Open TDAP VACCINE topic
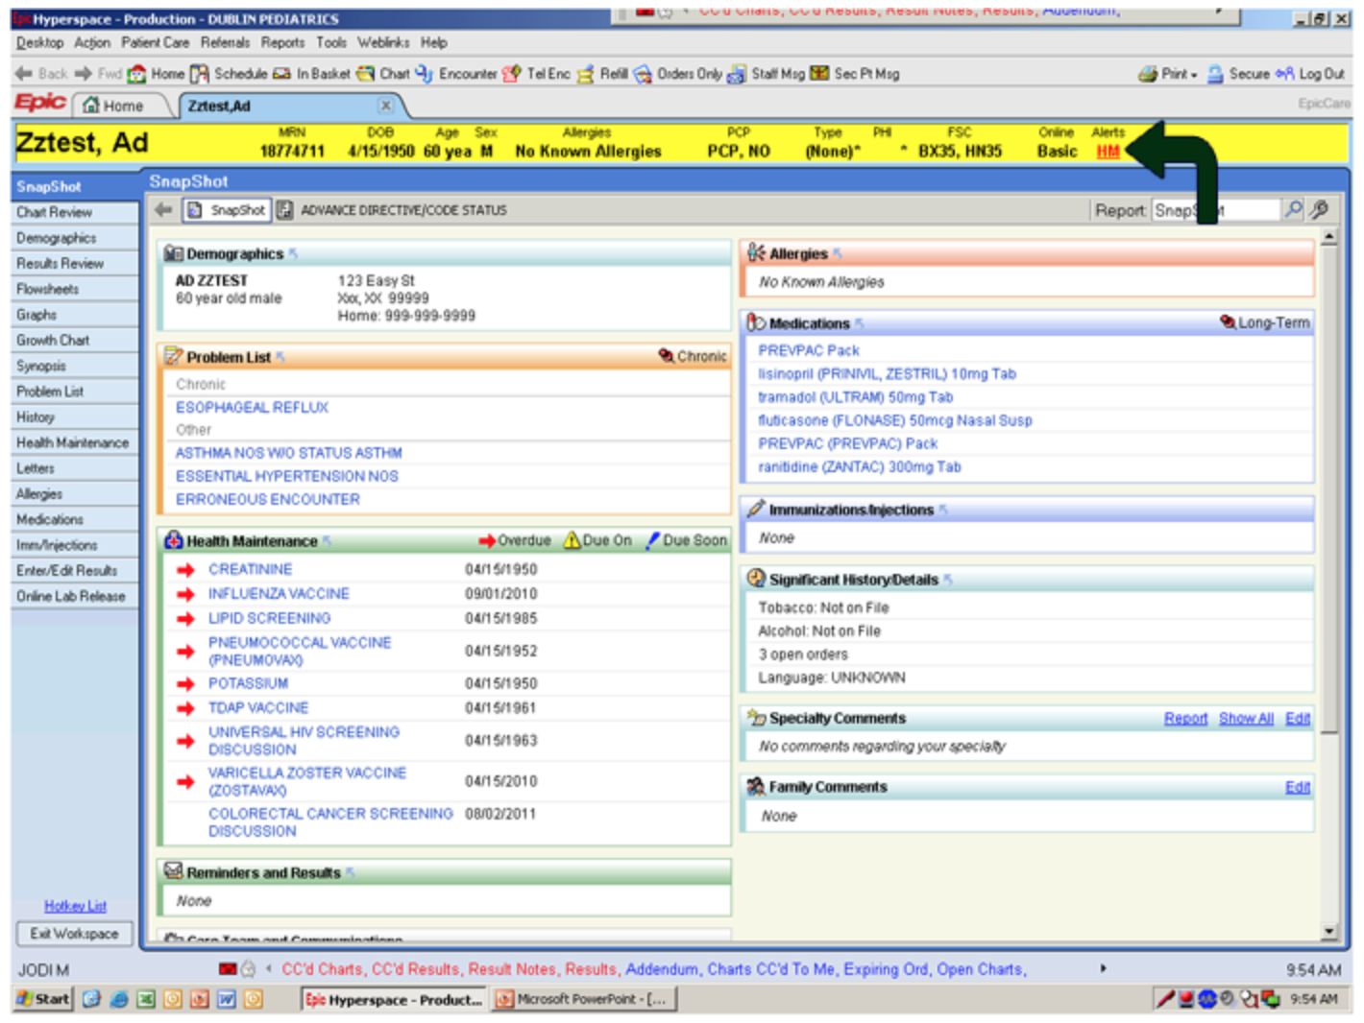Viewport: 1364px width, 1023px height. [258, 707]
